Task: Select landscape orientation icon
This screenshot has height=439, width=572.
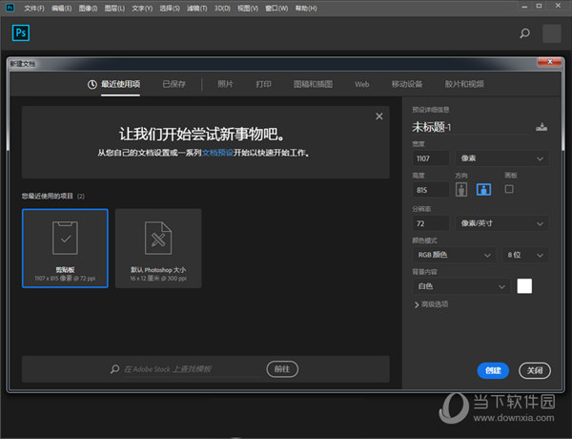Action: pyautogui.click(x=483, y=190)
